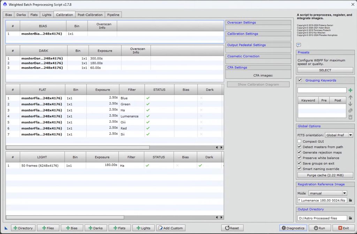Viewport: 357px width, 234px height.
Task: Switch to the Bias tab
Action: (8, 15)
